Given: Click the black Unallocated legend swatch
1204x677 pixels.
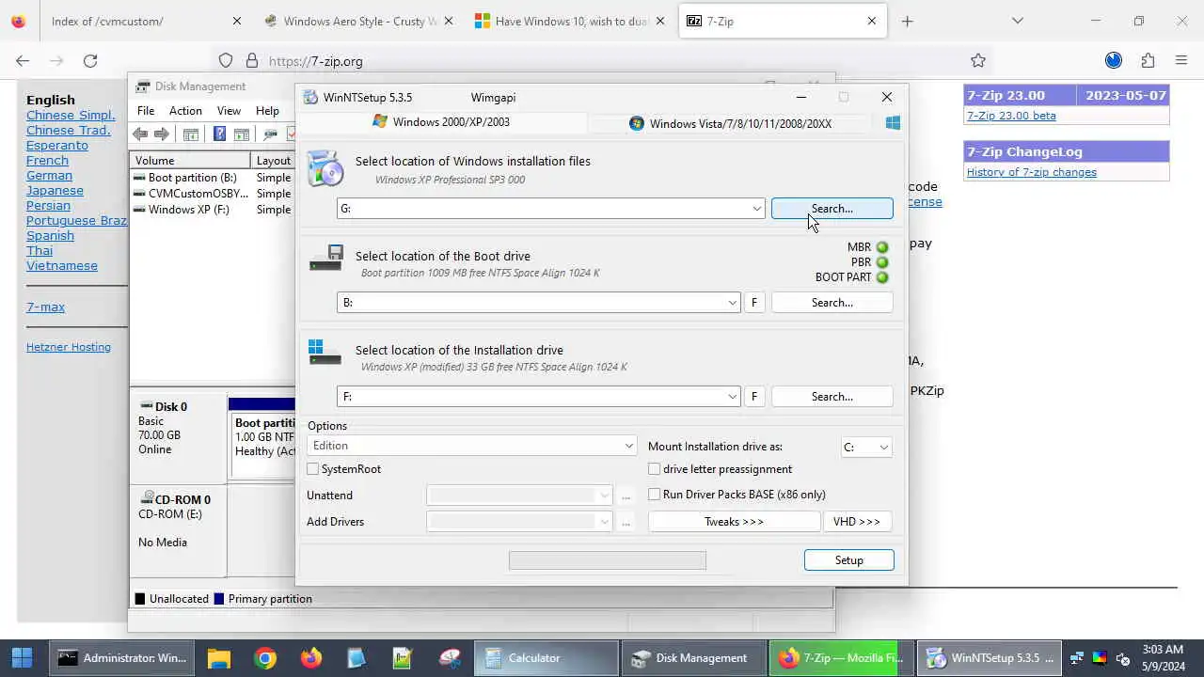Looking at the screenshot, I should click(140, 599).
